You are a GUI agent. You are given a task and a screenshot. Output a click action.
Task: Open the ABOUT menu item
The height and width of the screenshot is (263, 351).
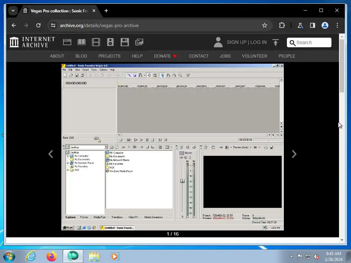[57, 56]
